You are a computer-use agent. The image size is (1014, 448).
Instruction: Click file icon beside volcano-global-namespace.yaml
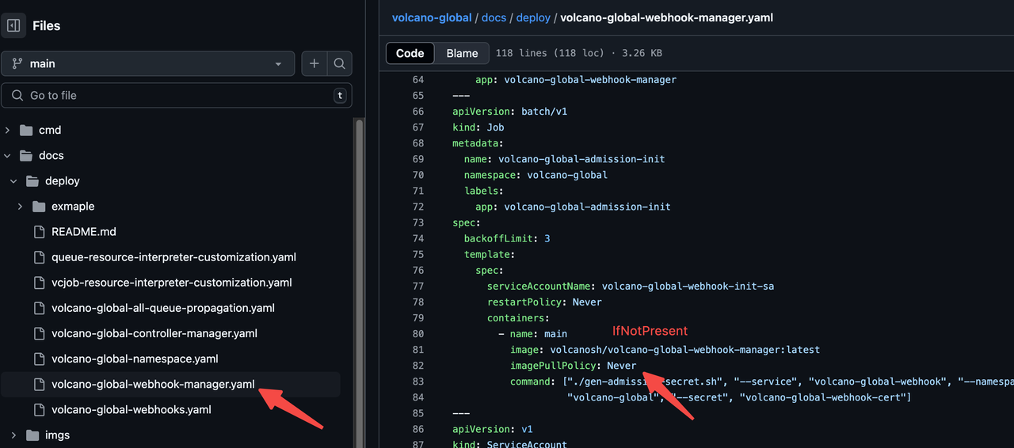(x=39, y=359)
